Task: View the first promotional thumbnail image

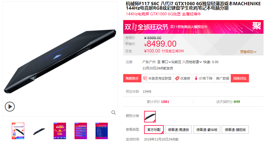Action: (18, 131)
